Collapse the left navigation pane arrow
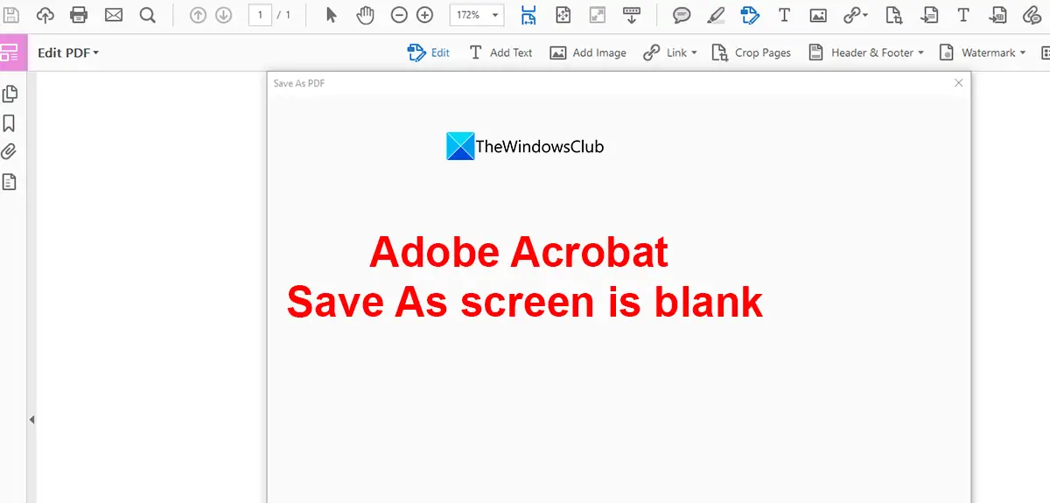This screenshot has width=1050, height=503. coord(31,420)
